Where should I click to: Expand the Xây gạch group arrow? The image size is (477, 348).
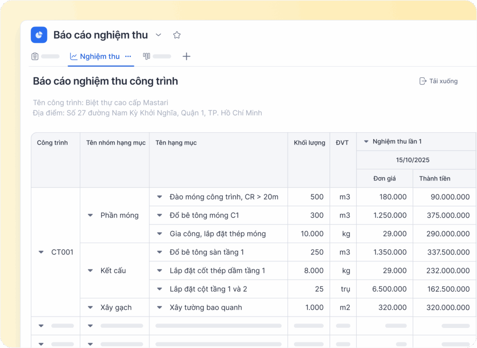pyautogui.click(x=90, y=308)
